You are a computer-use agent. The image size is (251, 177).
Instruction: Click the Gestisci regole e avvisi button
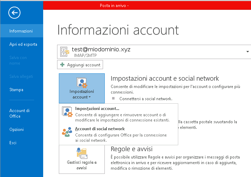pos(82,159)
